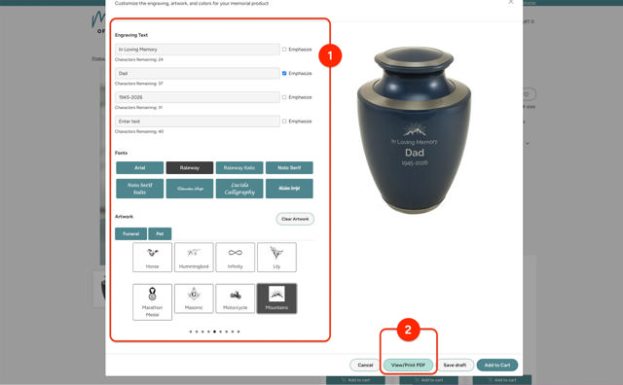Click the selected Mountains artwork tile

(x=276, y=298)
